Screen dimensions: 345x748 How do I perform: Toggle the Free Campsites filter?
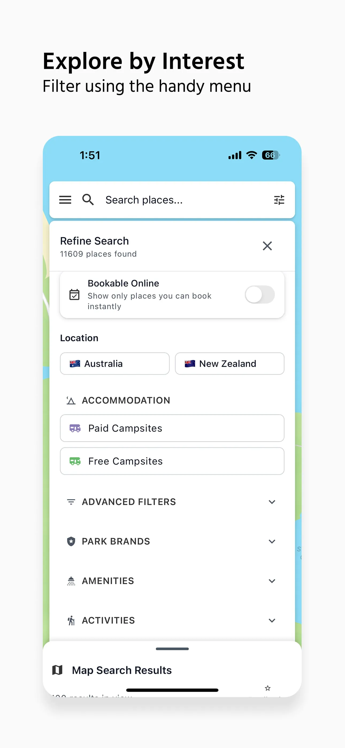172,461
